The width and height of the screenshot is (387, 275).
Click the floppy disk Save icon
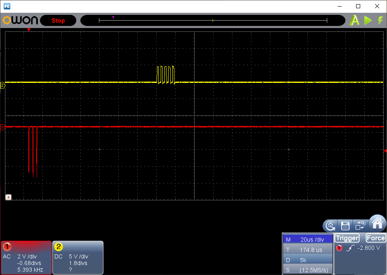click(x=345, y=226)
